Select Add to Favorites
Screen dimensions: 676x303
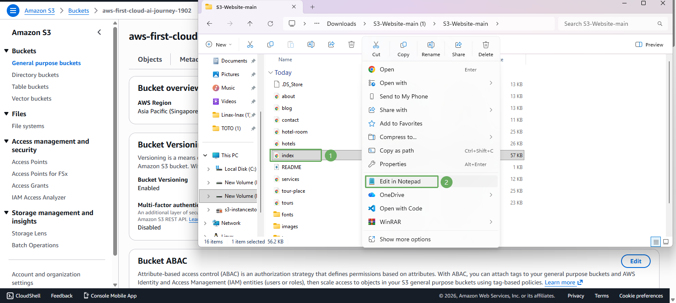[x=431, y=123]
